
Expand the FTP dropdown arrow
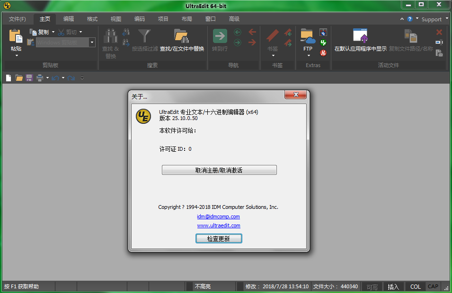(309, 56)
